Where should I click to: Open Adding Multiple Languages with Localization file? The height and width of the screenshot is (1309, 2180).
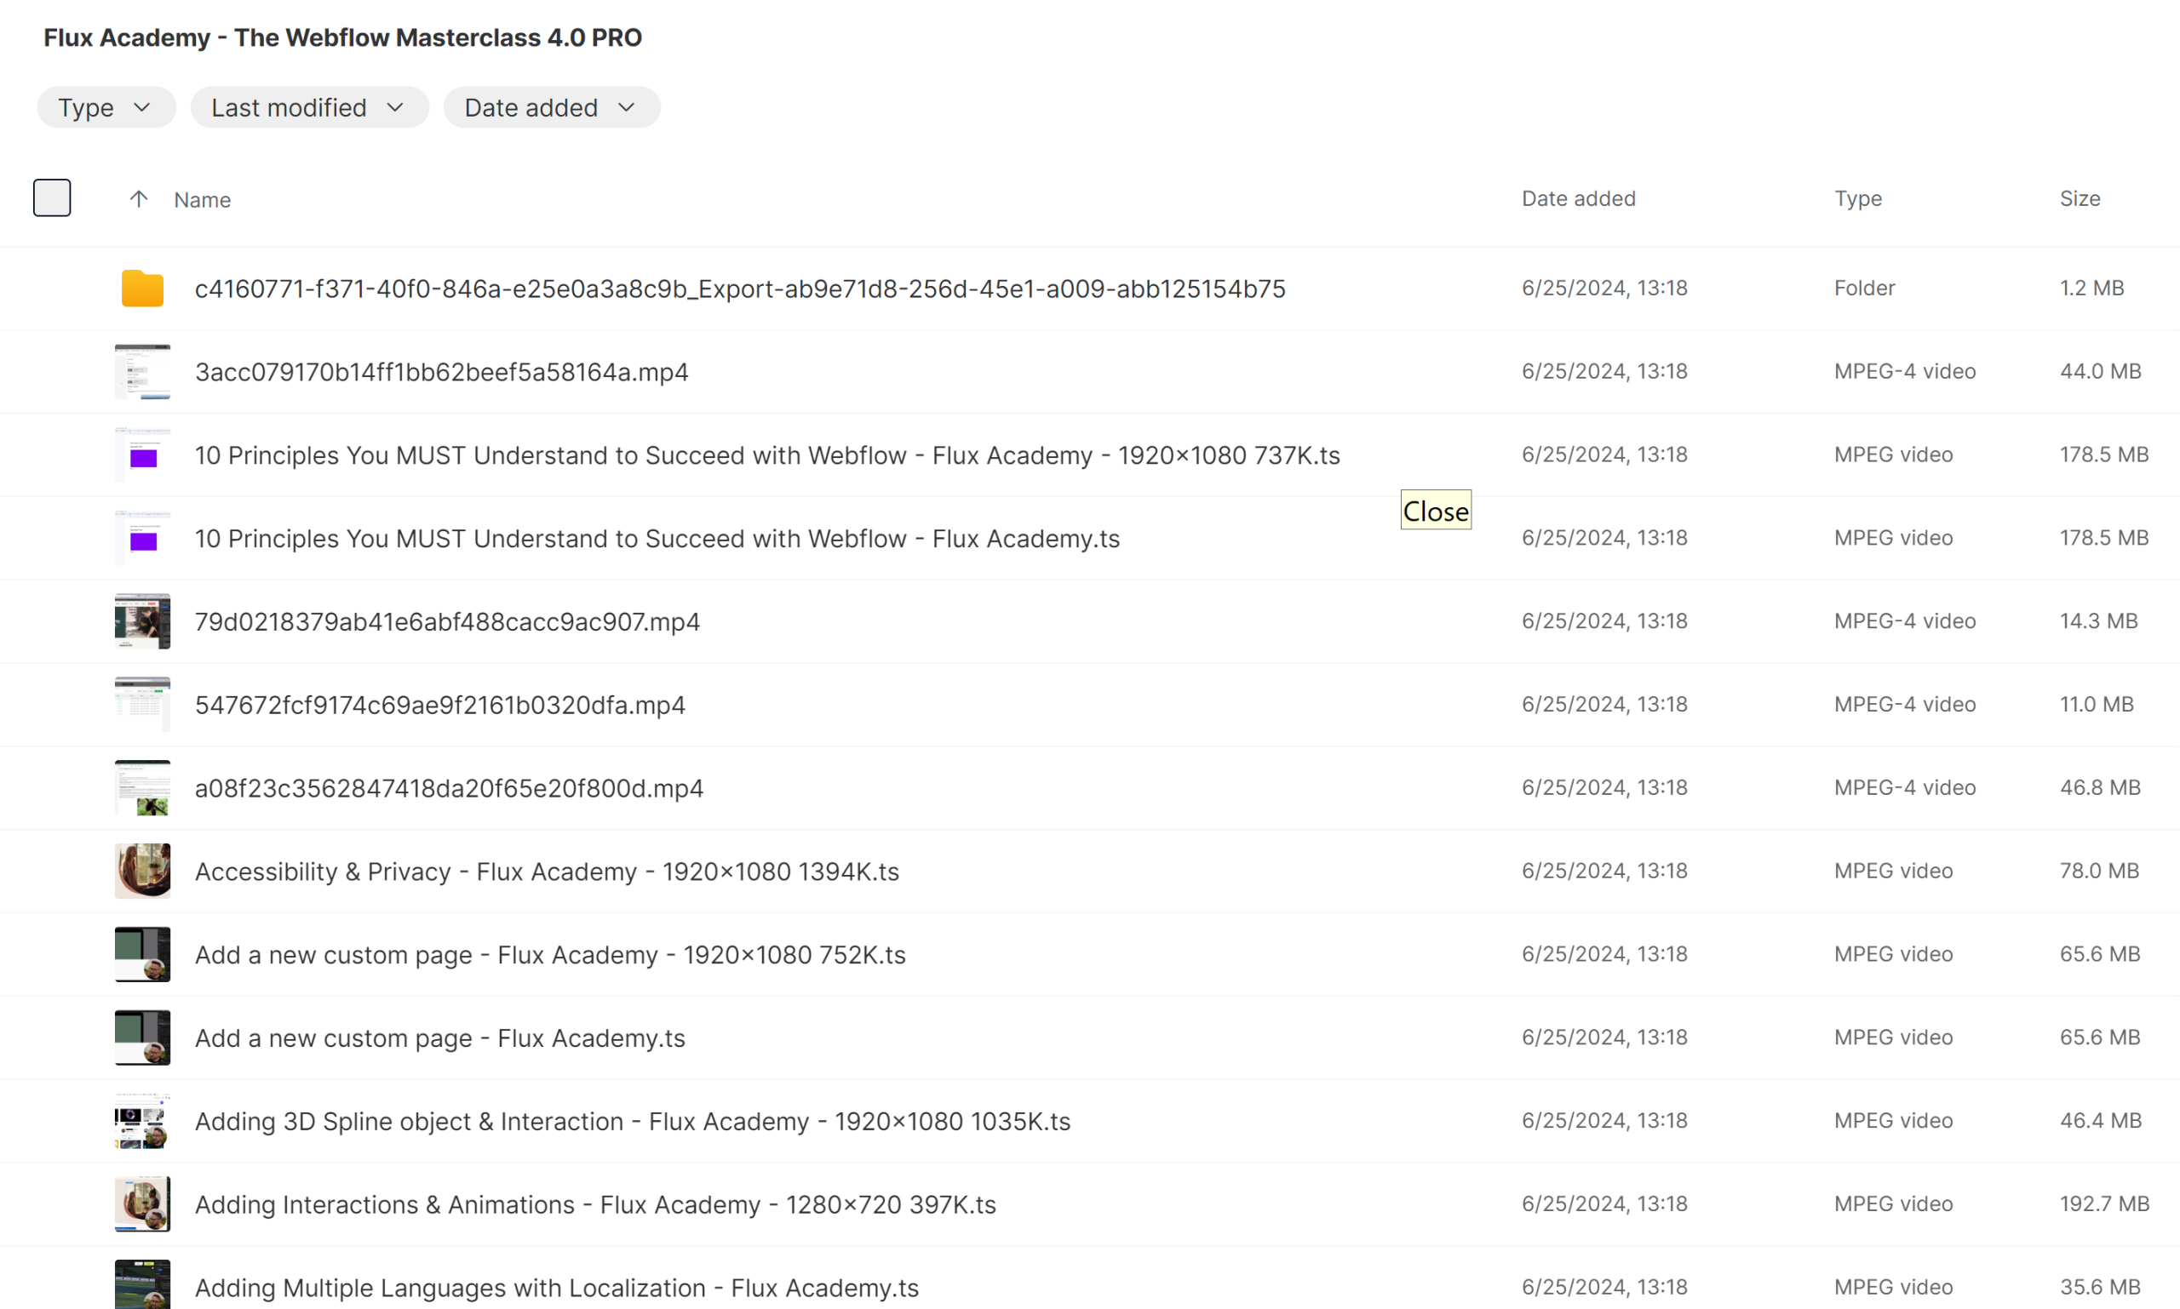[556, 1288]
